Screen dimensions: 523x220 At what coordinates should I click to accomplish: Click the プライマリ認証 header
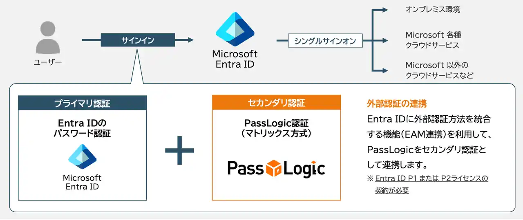point(82,103)
